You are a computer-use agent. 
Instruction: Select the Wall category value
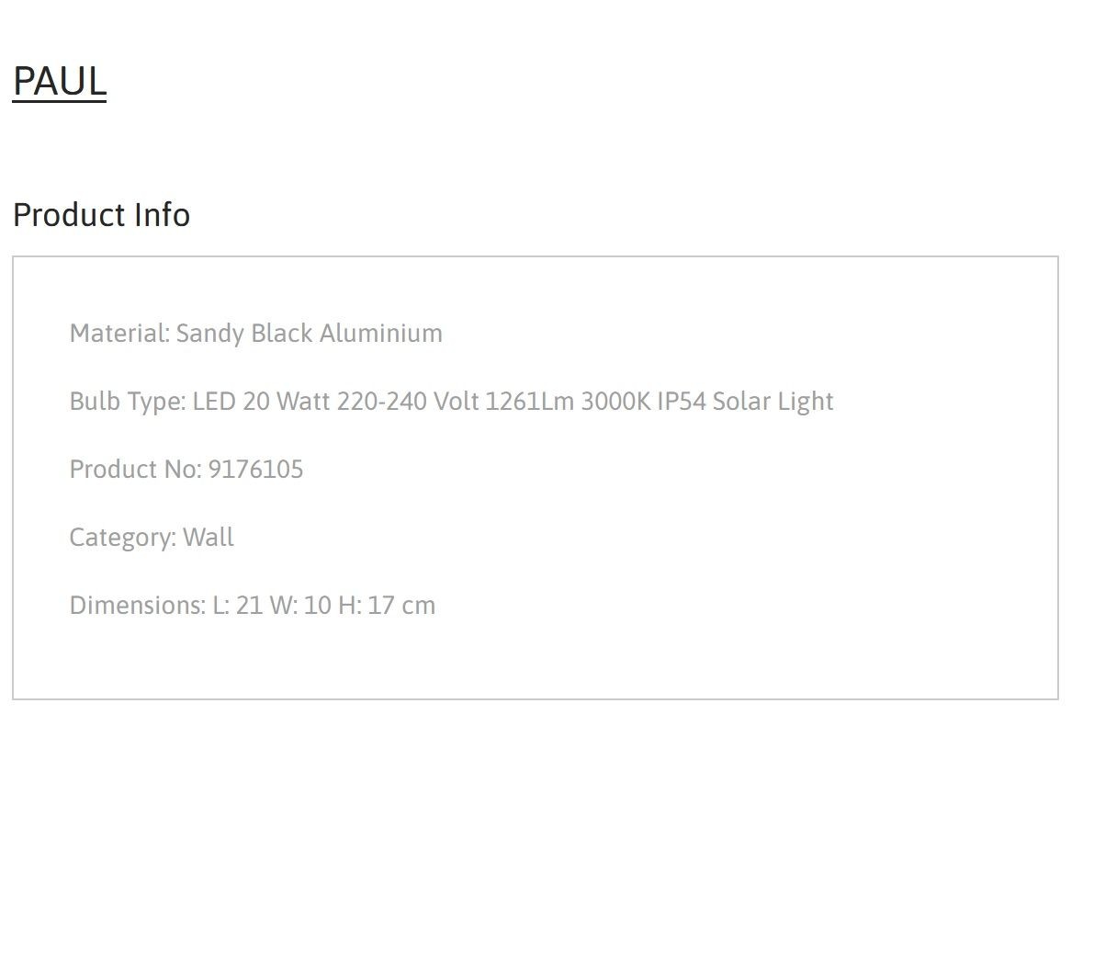(x=208, y=537)
